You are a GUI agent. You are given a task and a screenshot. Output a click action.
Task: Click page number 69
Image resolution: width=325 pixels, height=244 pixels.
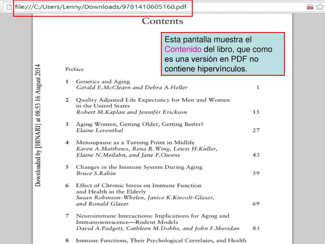click(256, 204)
